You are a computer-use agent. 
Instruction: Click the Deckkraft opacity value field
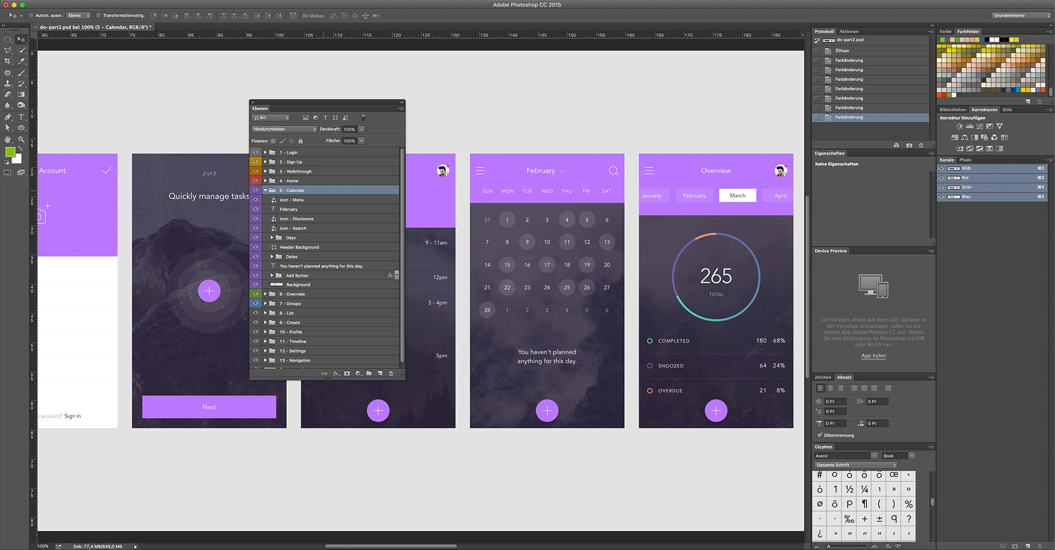point(349,130)
